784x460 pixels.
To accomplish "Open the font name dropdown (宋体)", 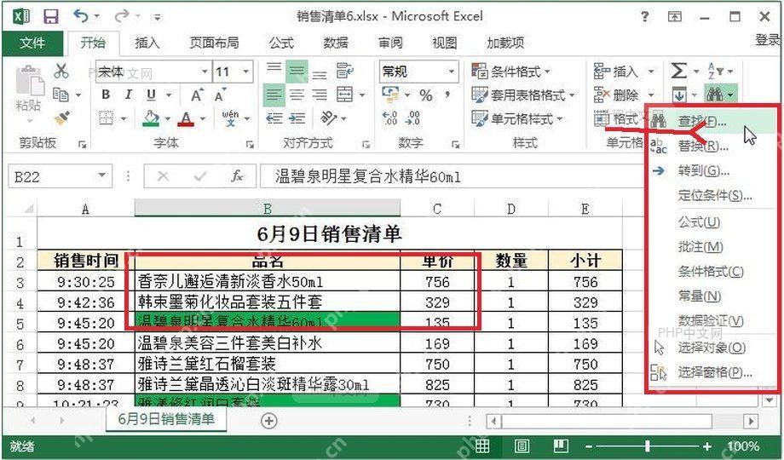I will pos(205,72).
